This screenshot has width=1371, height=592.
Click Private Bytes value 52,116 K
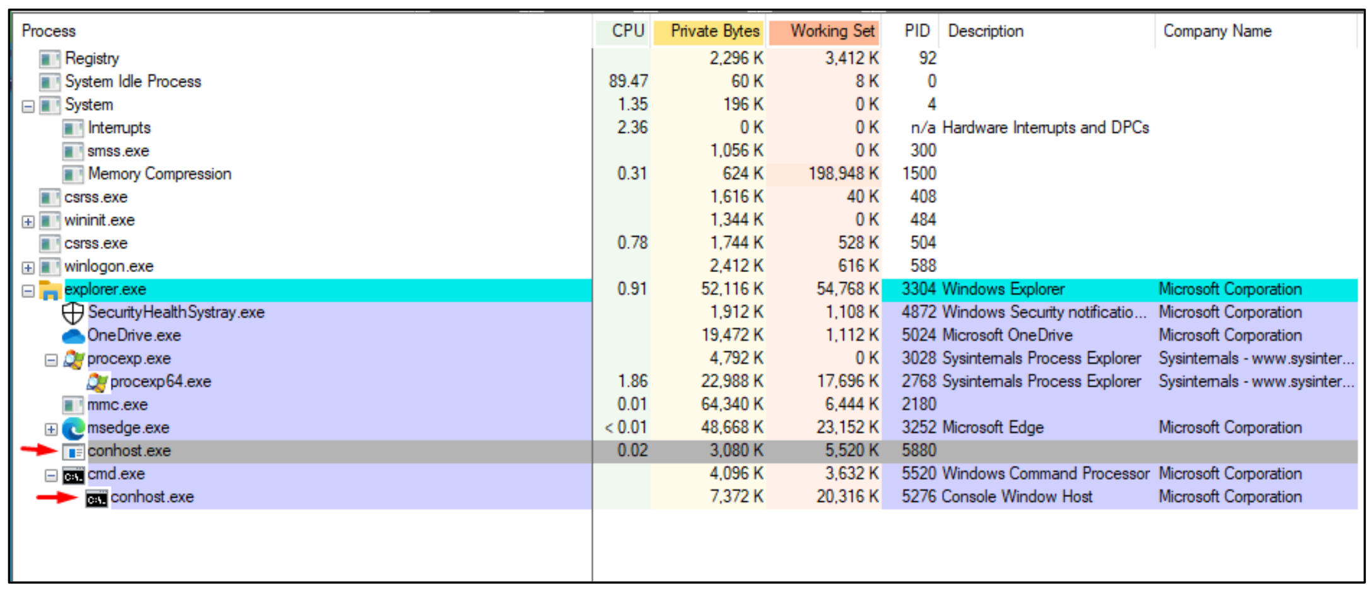732,289
